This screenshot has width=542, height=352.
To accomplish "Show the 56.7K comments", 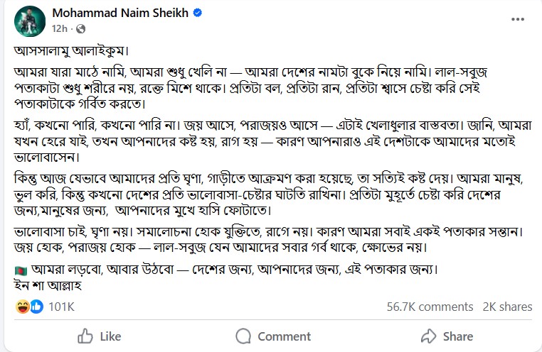I will 430,307.
